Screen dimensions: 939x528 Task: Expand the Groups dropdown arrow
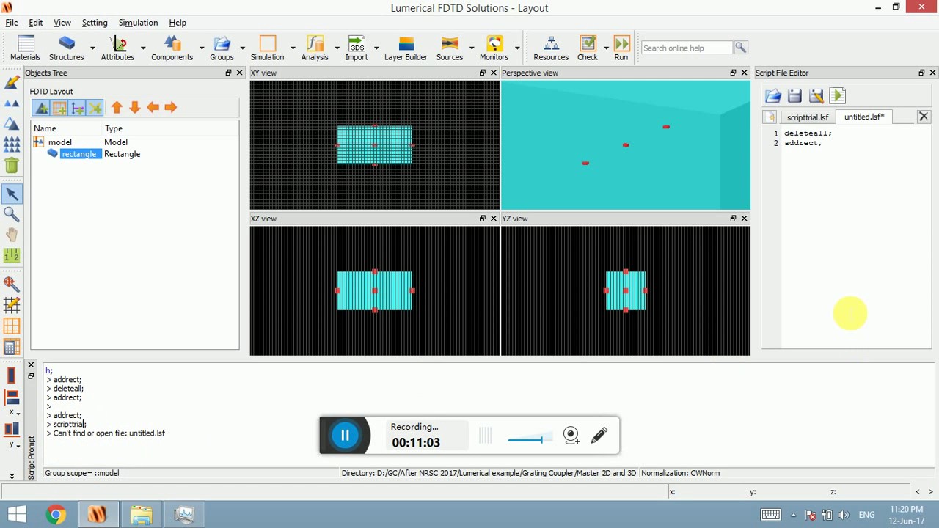pos(242,48)
